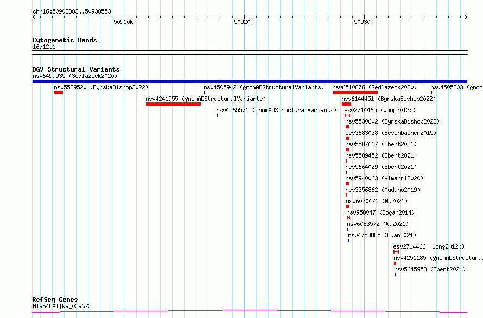Click the esv3683038 (Besenbacher2015) label
The height and width of the screenshot is (318, 483).
pyautogui.click(x=391, y=133)
